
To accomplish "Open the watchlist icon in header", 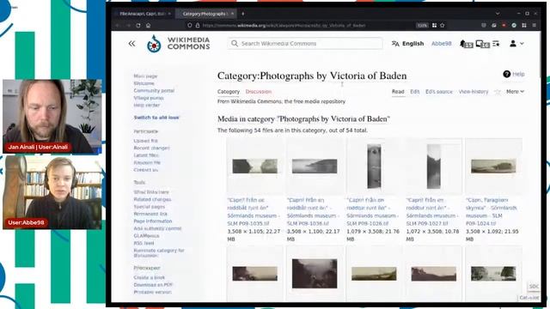I will point(496,44).
